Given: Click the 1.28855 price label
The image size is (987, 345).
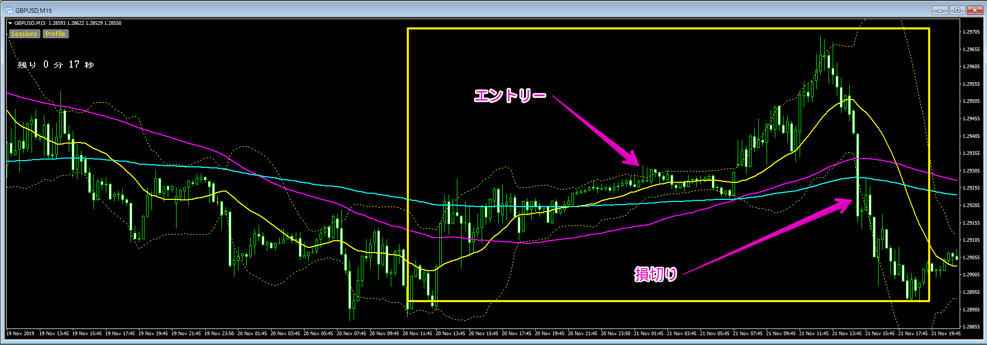Looking at the screenshot, I should click(x=971, y=327).
